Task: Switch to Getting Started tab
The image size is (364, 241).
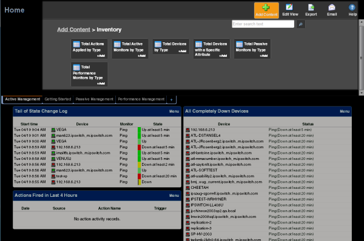Action: (x=58, y=99)
